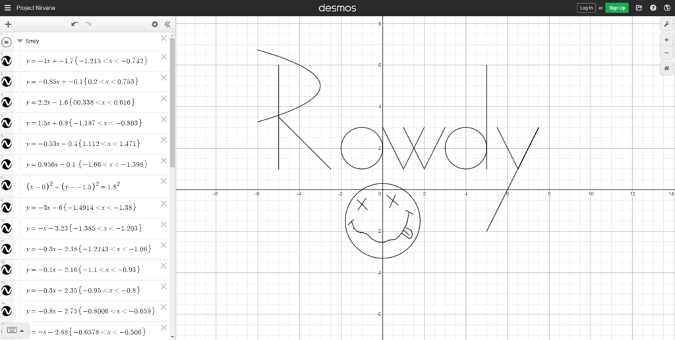
Task: Open the help question mark
Action: (x=653, y=8)
